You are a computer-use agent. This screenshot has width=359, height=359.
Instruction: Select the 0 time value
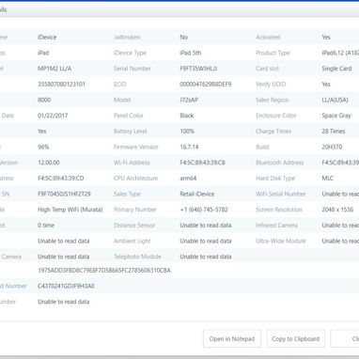point(46,225)
